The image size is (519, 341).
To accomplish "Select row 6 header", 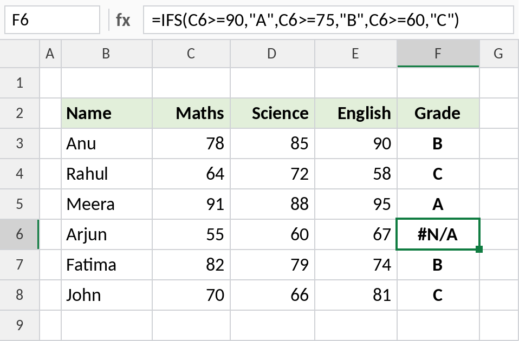I will [20, 234].
